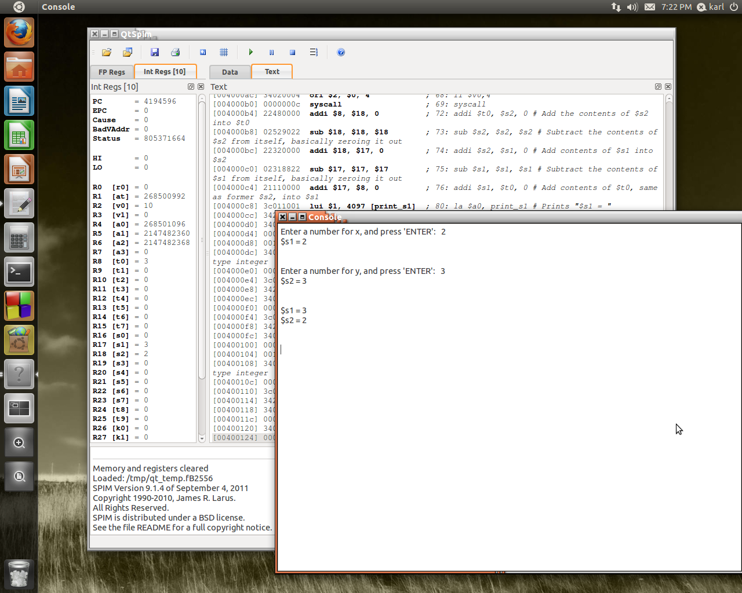Click the Load File toolbar icon
Viewport: 742px width, 593px height.
[x=107, y=52]
